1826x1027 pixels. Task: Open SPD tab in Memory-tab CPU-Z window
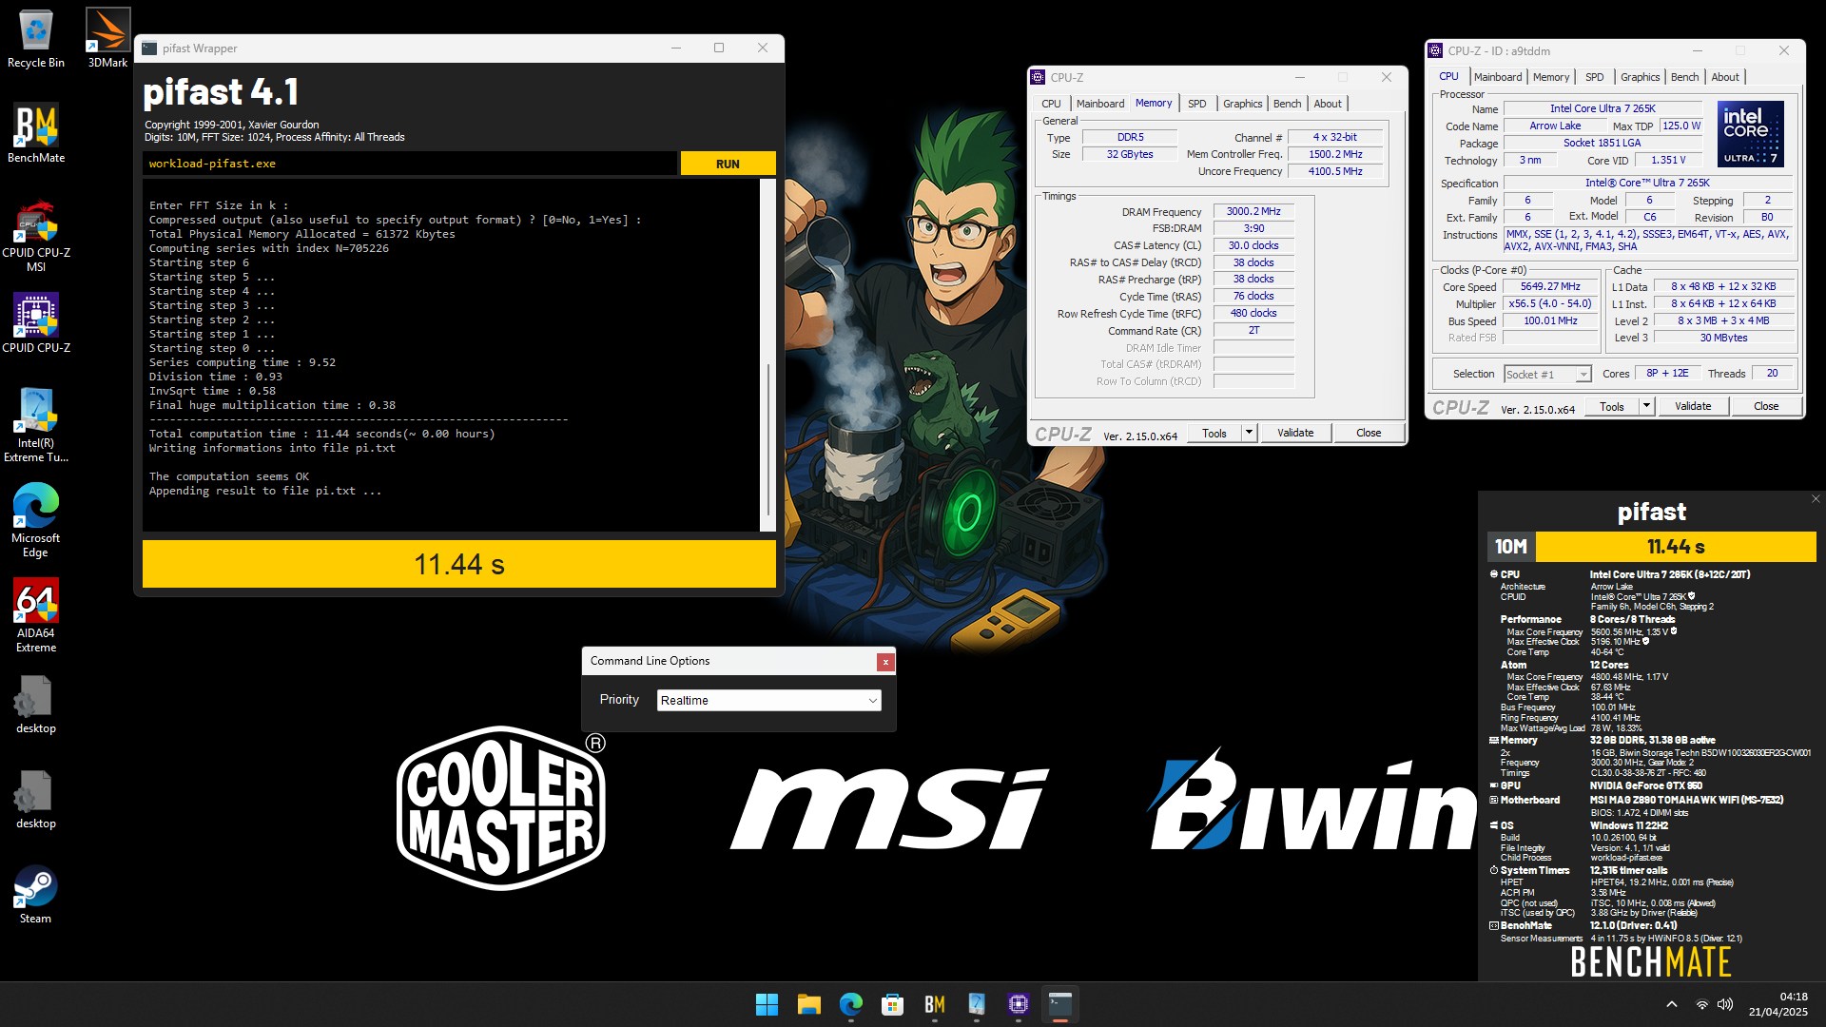click(1197, 104)
